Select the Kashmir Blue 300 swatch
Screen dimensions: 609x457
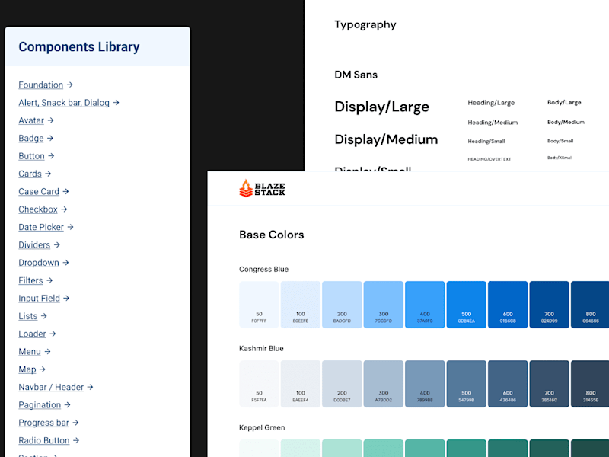pos(384,384)
